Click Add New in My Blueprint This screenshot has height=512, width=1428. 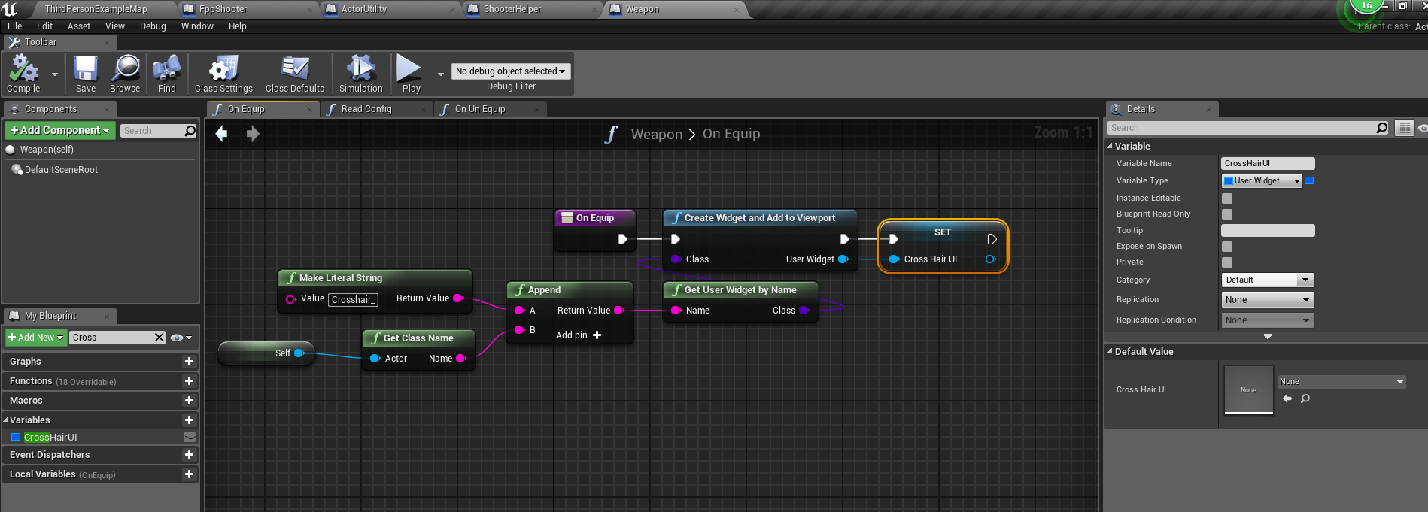[35, 338]
